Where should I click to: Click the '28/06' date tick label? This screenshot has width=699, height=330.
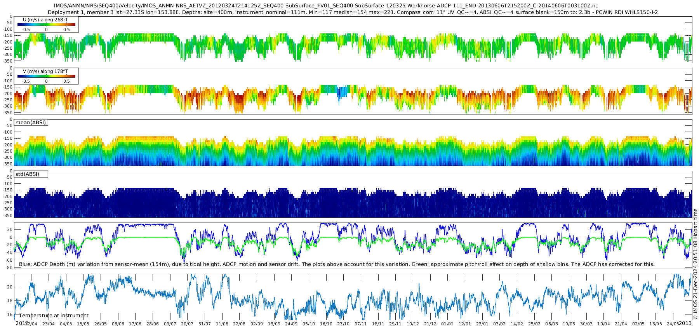[x=153, y=324]
